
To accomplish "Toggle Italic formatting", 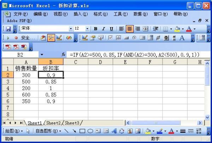I will point(104,29).
